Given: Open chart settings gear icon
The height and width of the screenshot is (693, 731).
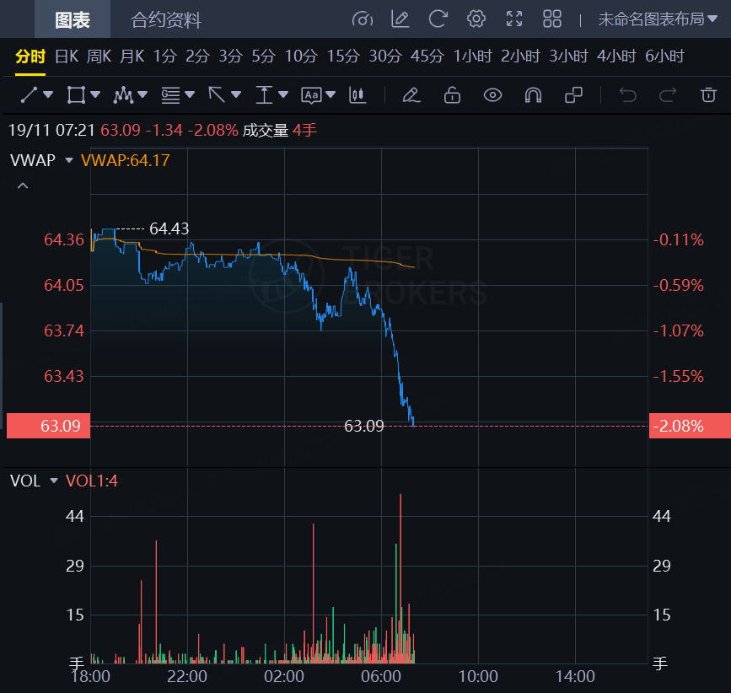Looking at the screenshot, I should (x=476, y=19).
